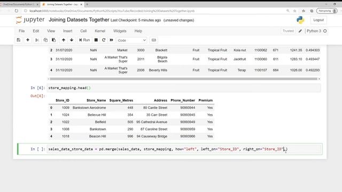Open the Insert menu

click(x=68, y=31)
